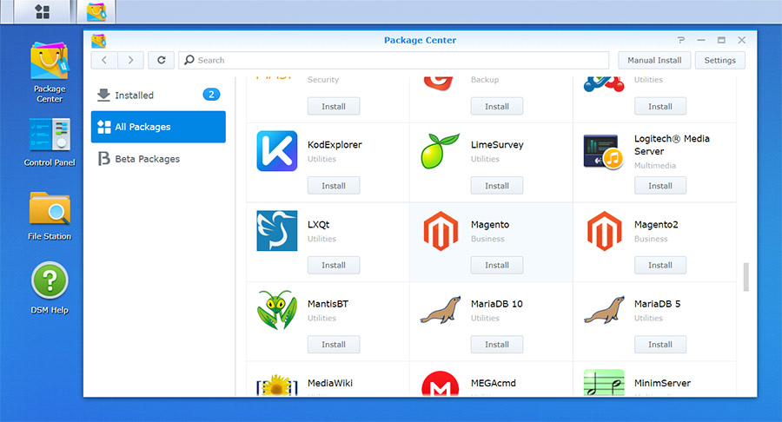Viewport: 782px width, 422px height.
Task: Open Beta Packages section
Action: coord(158,158)
